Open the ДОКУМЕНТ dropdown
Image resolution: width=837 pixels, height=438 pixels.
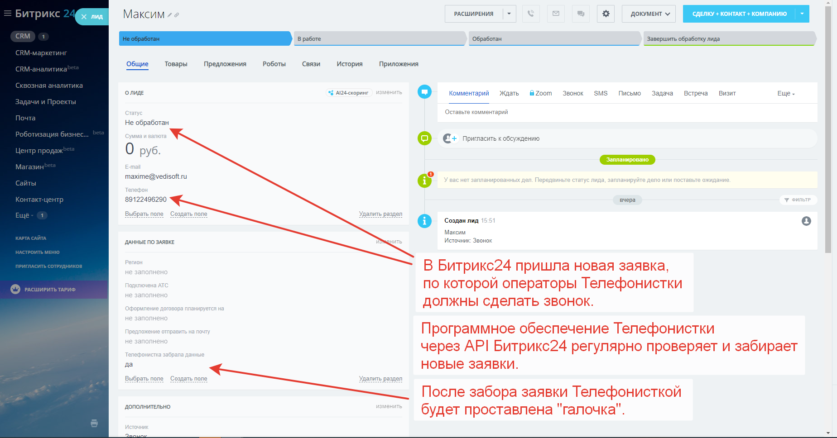649,14
